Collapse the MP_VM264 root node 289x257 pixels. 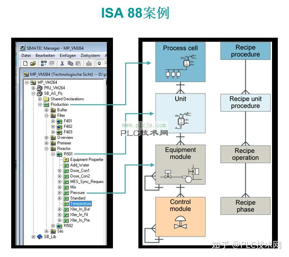pyautogui.click(x=27, y=82)
